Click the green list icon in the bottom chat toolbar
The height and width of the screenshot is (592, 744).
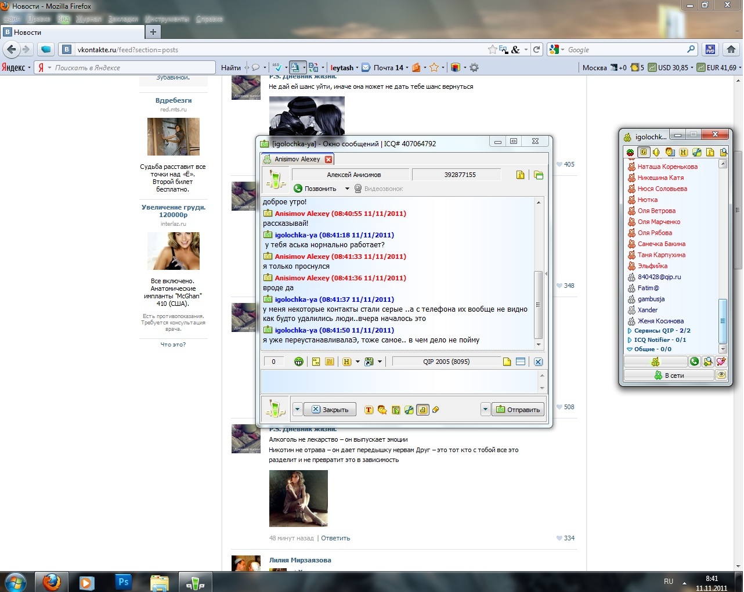point(396,410)
